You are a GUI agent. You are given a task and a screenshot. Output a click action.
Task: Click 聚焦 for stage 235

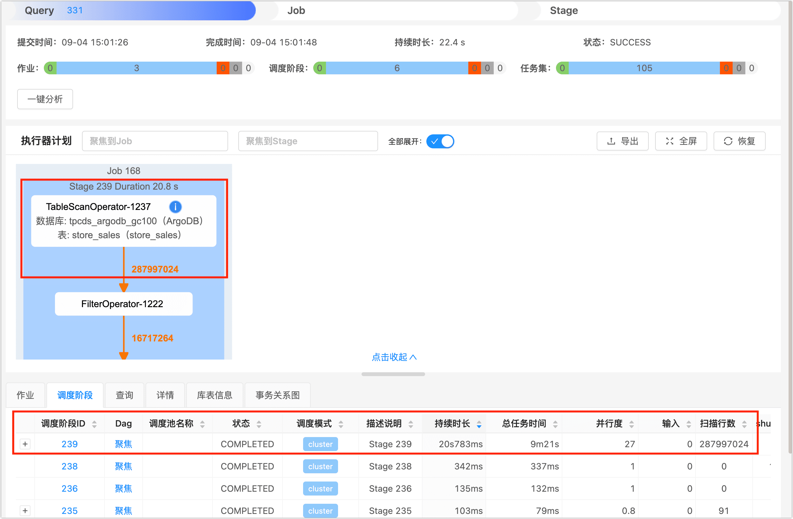pyautogui.click(x=123, y=511)
